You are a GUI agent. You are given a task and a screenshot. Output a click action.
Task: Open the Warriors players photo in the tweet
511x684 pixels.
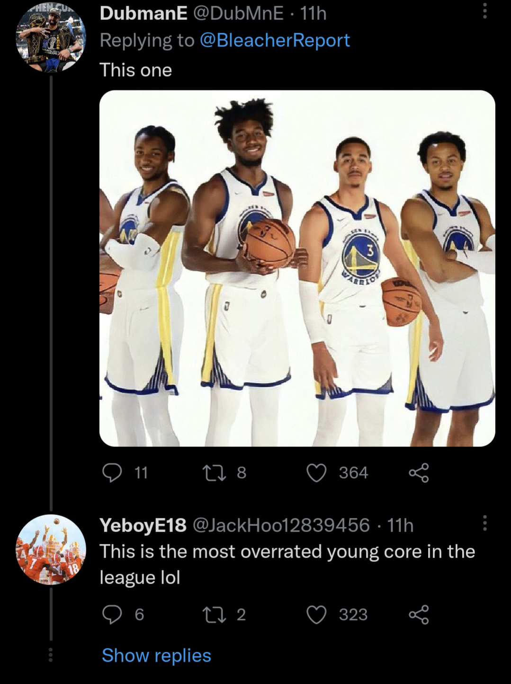coord(294,267)
